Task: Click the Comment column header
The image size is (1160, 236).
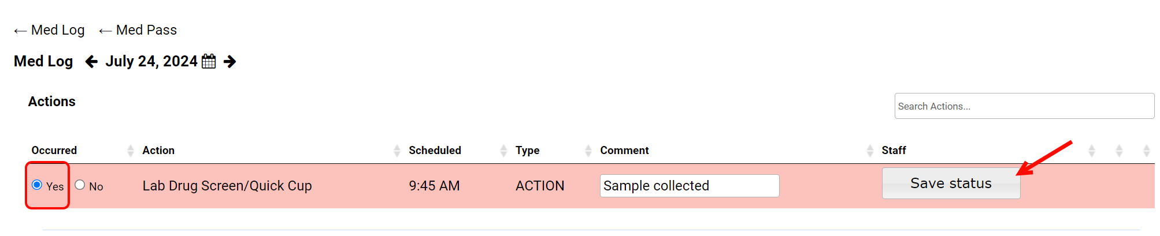Action: [x=624, y=151]
